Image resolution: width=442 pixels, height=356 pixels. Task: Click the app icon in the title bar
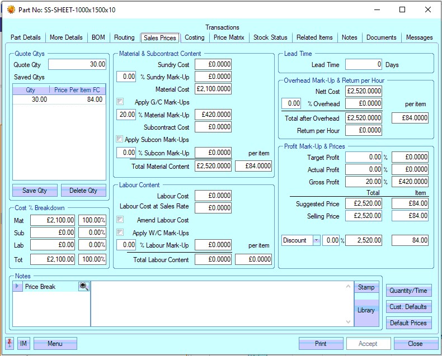click(10, 10)
